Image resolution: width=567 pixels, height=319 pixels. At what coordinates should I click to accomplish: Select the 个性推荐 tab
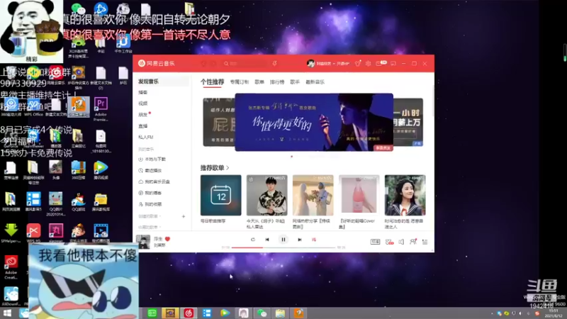(x=212, y=82)
